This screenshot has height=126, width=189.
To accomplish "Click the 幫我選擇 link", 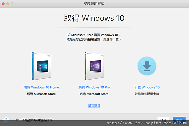I will pyautogui.click(x=94, y=106).
